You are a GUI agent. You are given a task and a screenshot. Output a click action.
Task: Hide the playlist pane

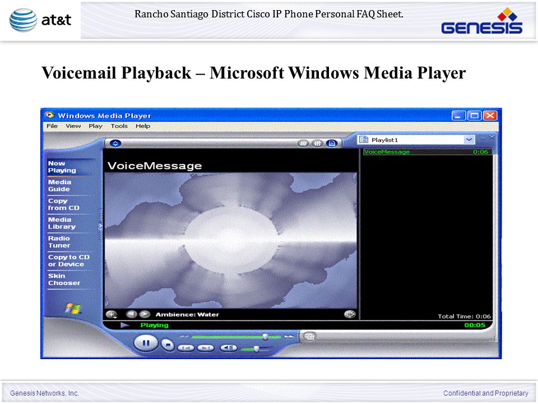331,143
